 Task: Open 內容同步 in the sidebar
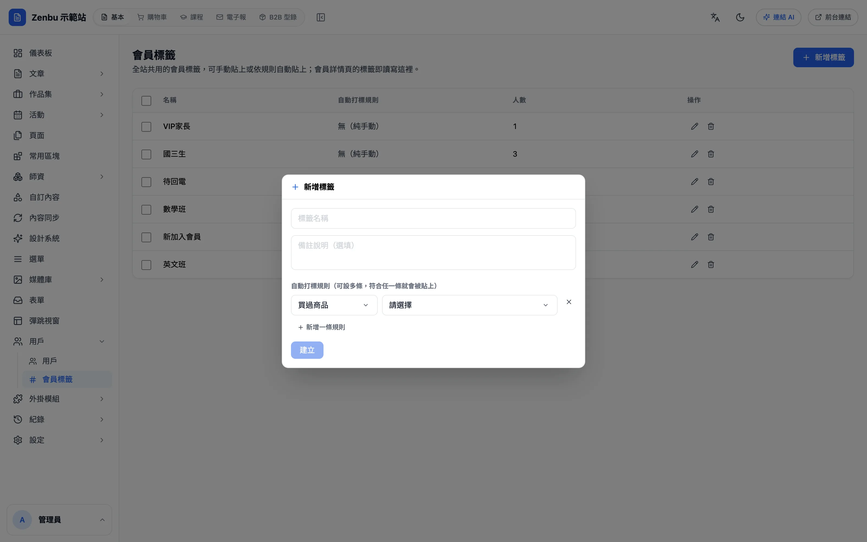pyautogui.click(x=60, y=218)
